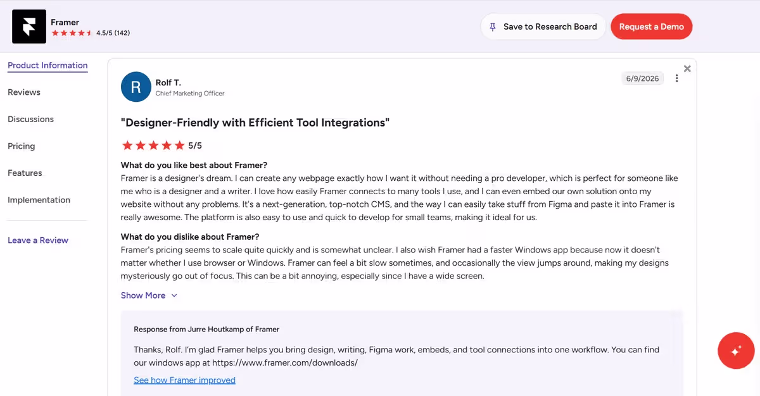Click reviewer name Rolf T.
760x396 pixels.
point(168,83)
